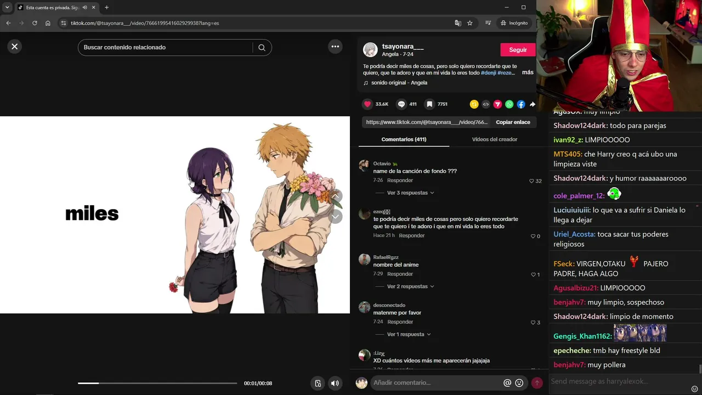Click the floating player icon beside volume
Screen dimensions: 702x395
coord(318,383)
